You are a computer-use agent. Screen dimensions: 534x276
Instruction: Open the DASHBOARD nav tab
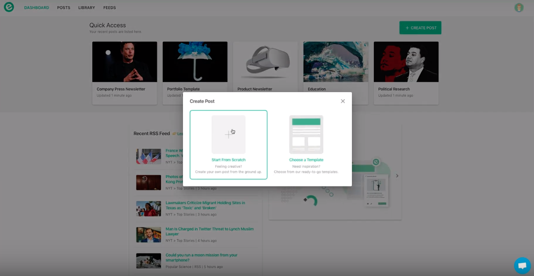pyautogui.click(x=37, y=8)
